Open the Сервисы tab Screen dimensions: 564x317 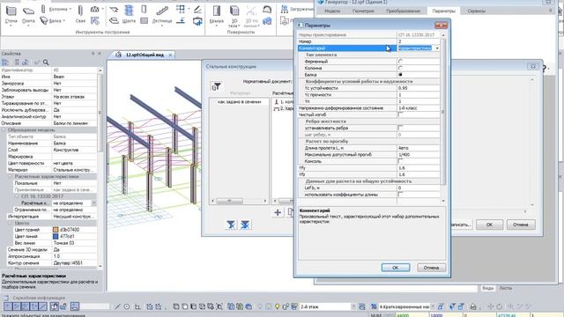point(476,11)
